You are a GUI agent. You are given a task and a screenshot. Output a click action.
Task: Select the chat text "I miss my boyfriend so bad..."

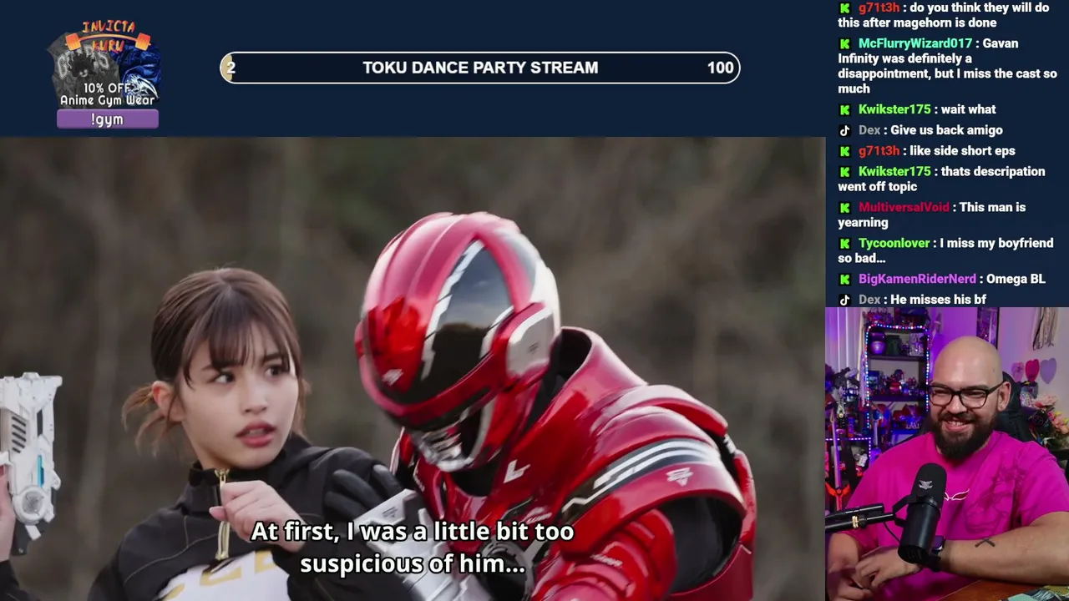point(945,251)
